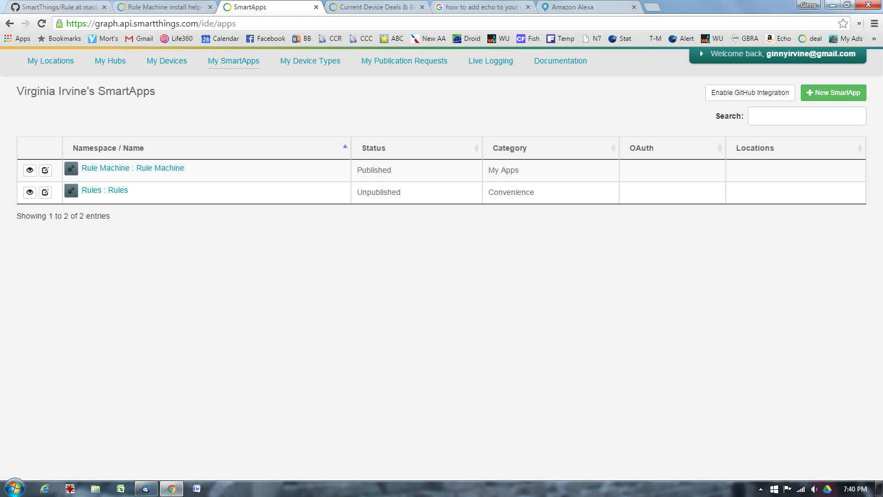The width and height of the screenshot is (883, 497).
Task: Open Word from the taskbar
Action: tap(196, 489)
